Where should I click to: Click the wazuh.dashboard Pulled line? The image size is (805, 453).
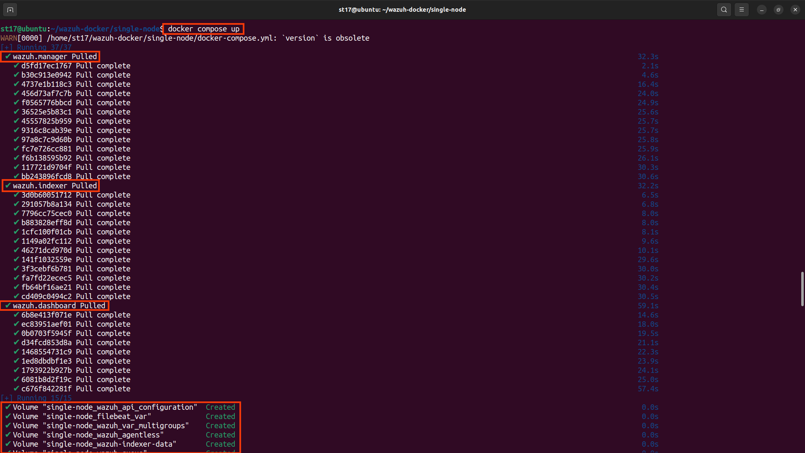pyautogui.click(x=55, y=306)
